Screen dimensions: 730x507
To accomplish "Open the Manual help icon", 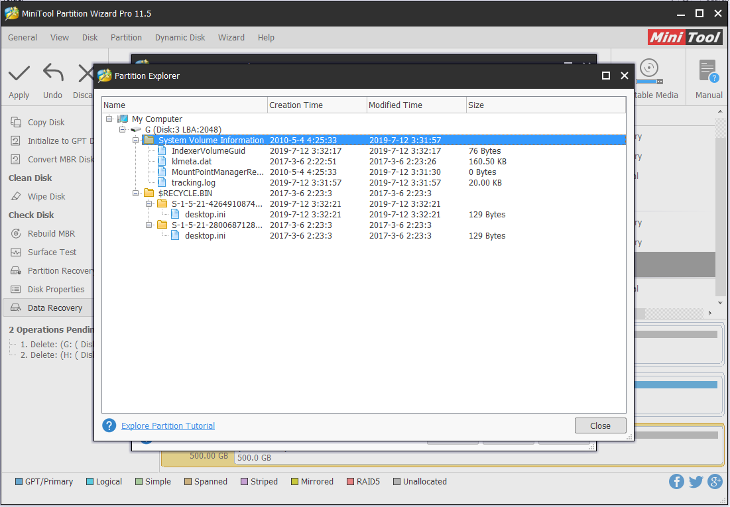I will click(709, 72).
